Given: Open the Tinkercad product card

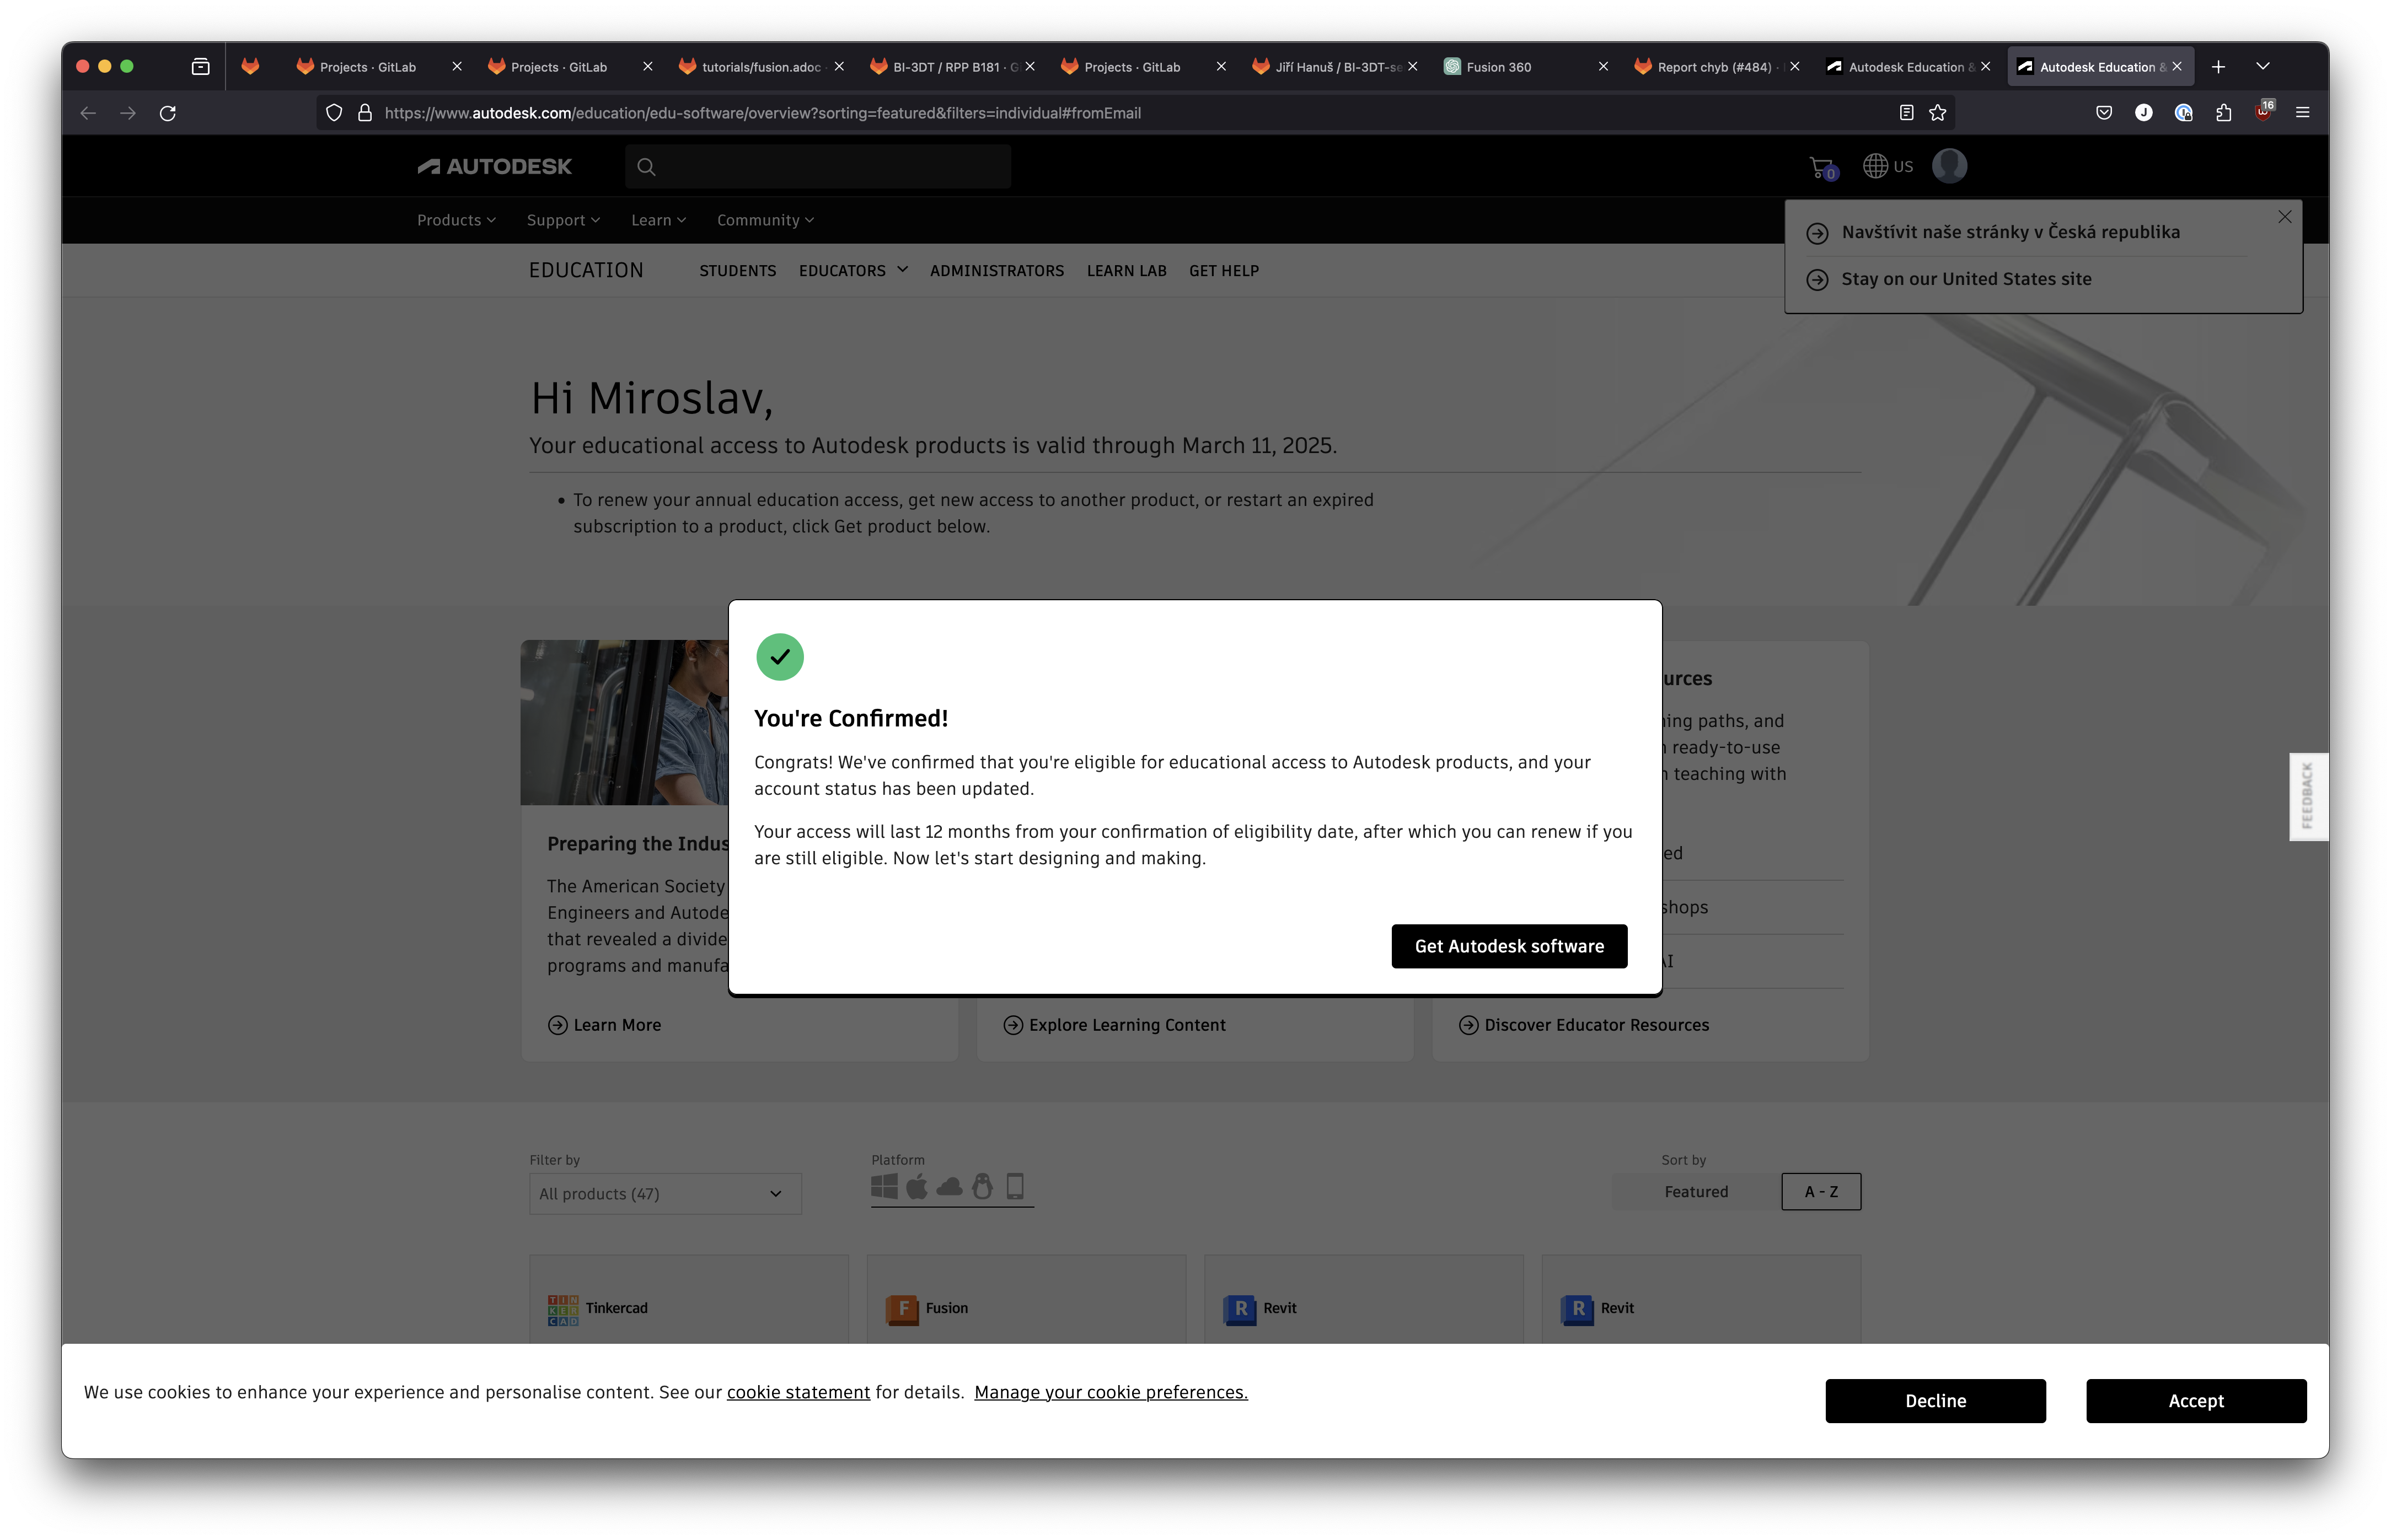Looking at the screenshot, I should click(x=688, y=1300).
